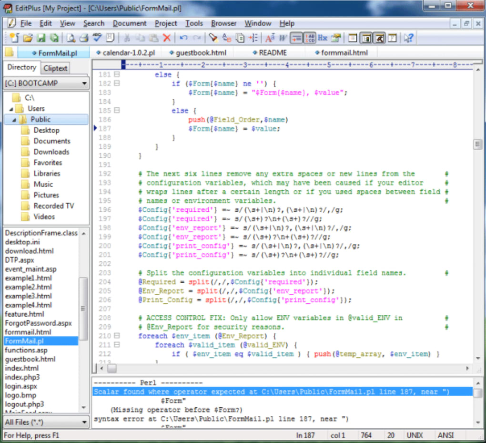Click the line 187 marker in the gutter
The width and height of the screenshot is (486, 443).
95,128
